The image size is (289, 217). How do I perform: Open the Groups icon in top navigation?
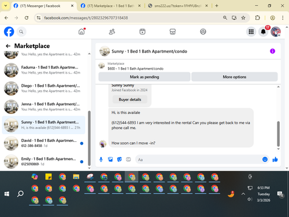203,32
